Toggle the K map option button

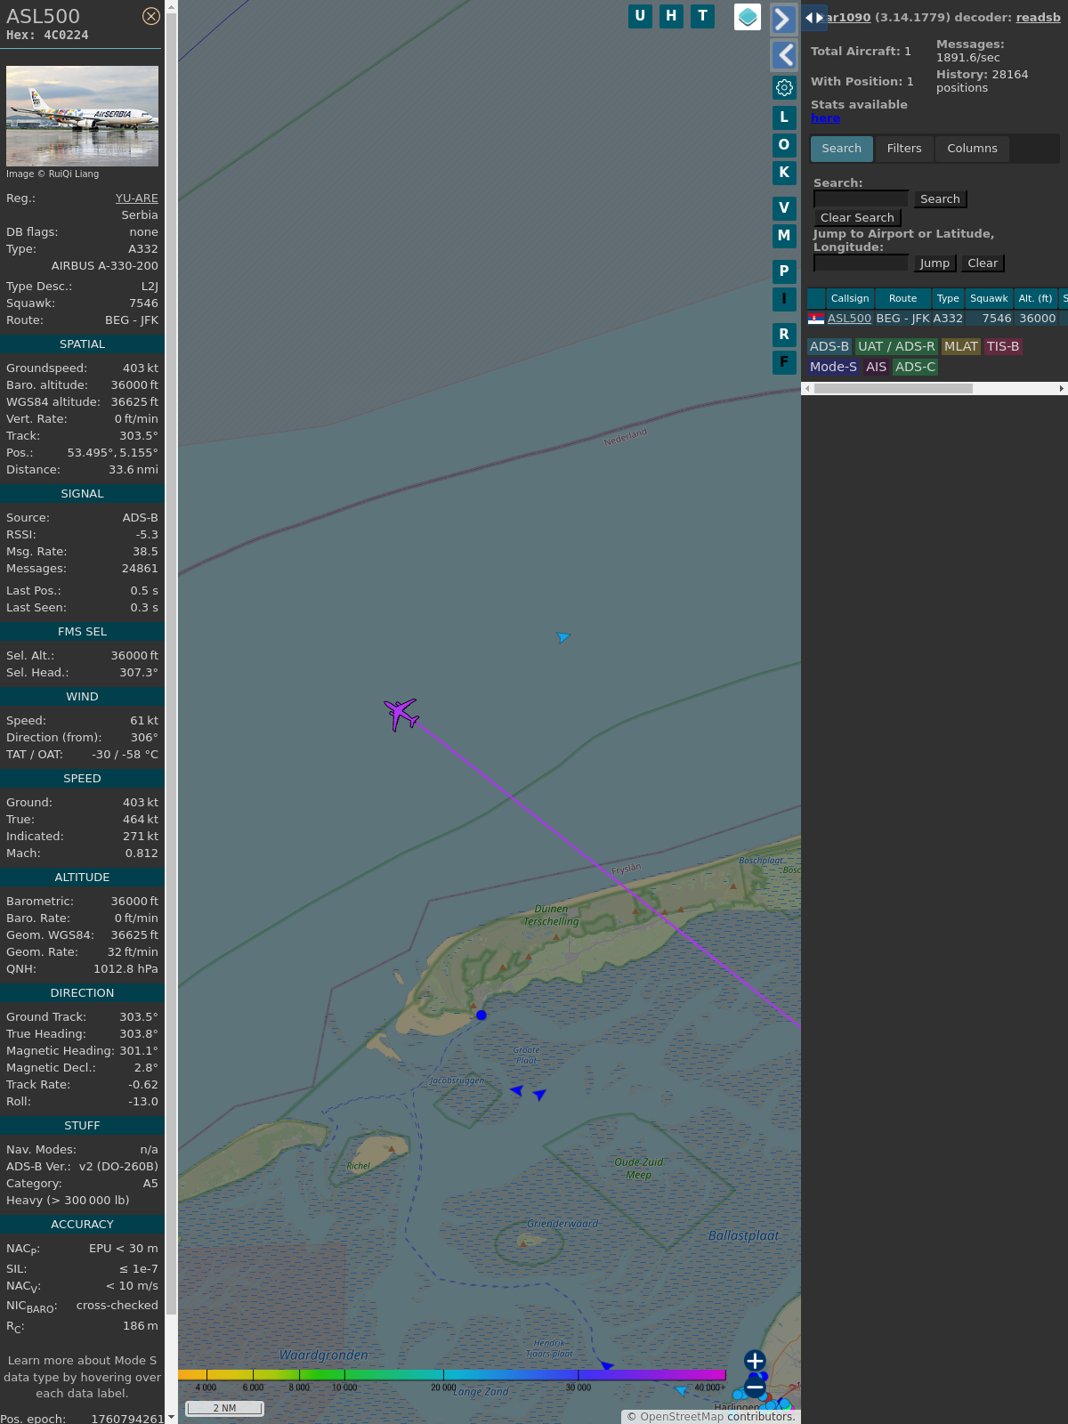tap(784, 173)
